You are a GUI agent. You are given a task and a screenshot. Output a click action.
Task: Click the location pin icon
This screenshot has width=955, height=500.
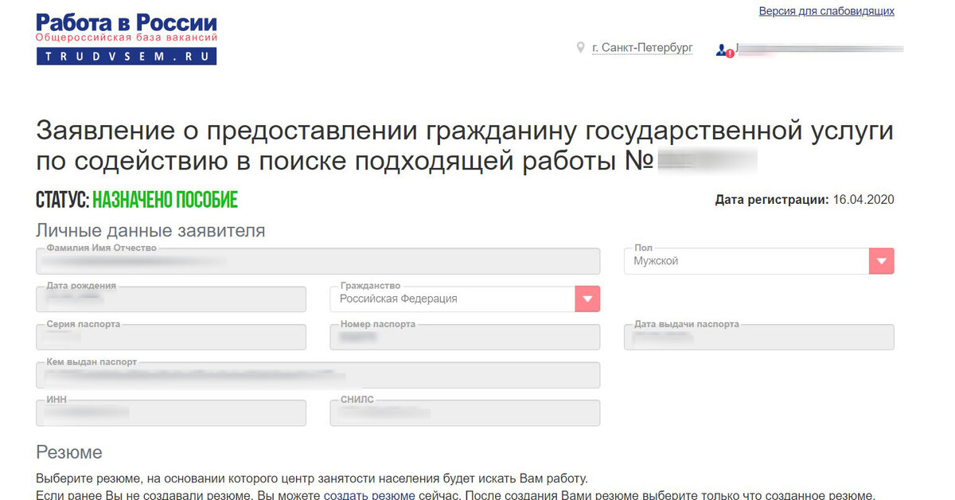[580, 48]
